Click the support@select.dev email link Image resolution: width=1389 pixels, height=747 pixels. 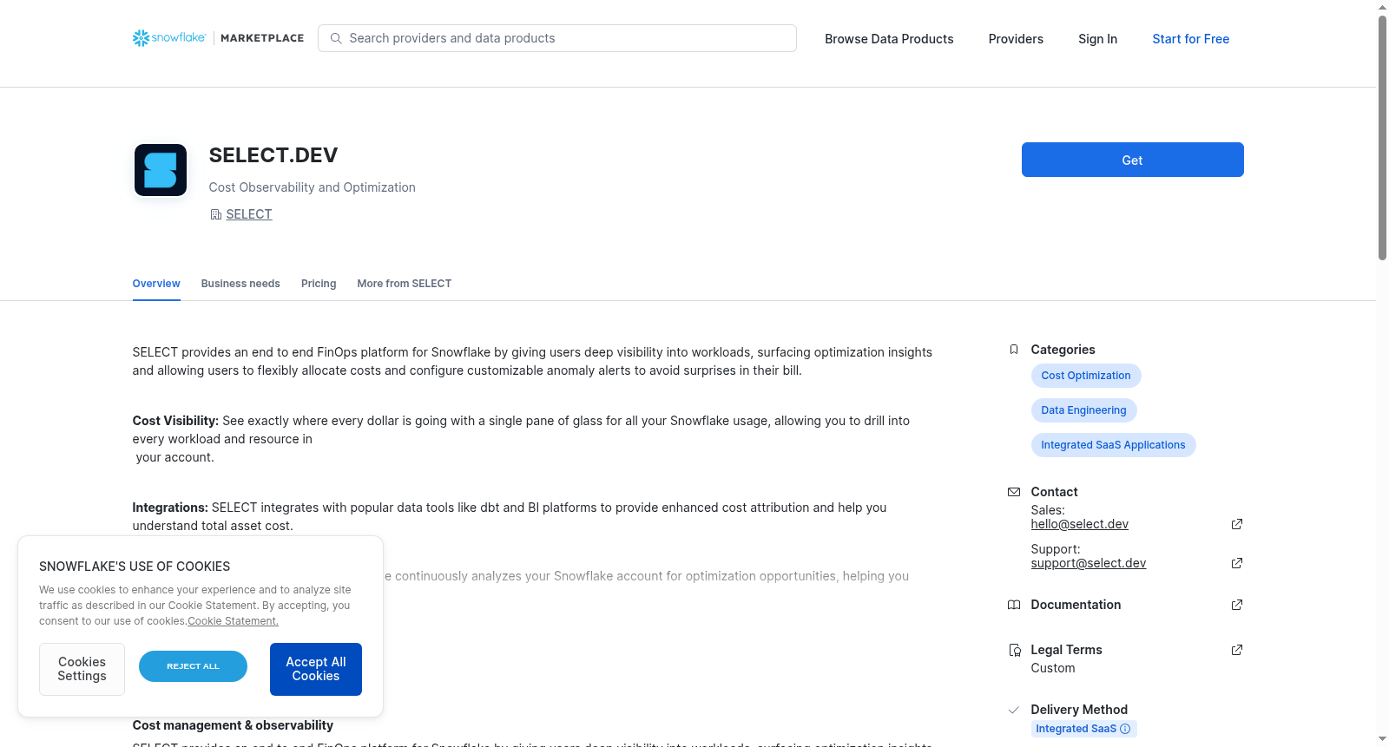point(1088,563)
